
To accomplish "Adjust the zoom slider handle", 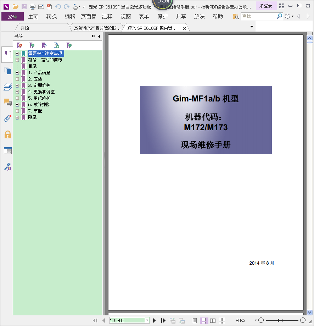I will 279,320.
